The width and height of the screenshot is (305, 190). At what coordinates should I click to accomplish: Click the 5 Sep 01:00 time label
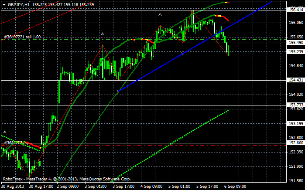click(x=180, y=187)
